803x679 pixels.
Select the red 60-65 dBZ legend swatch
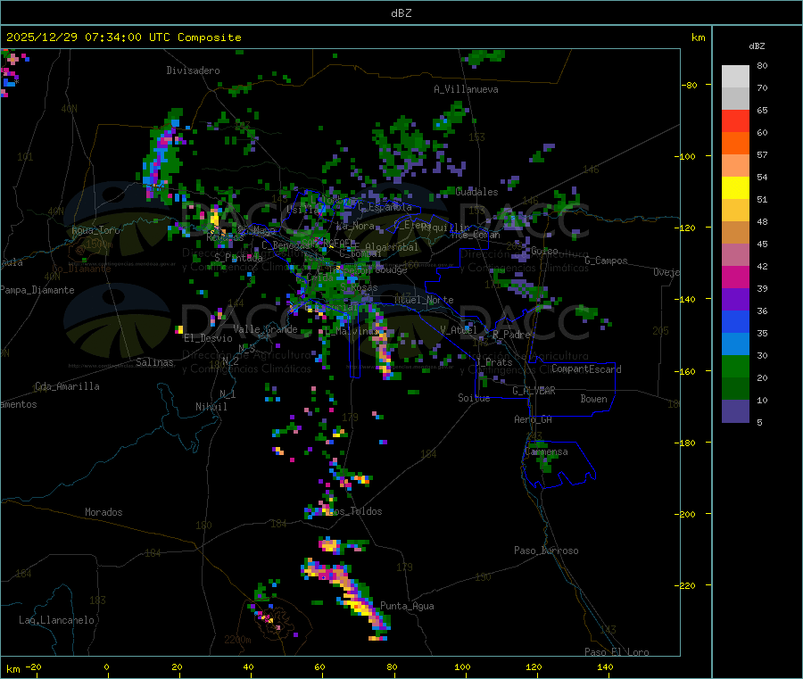(x=735, y=120)
